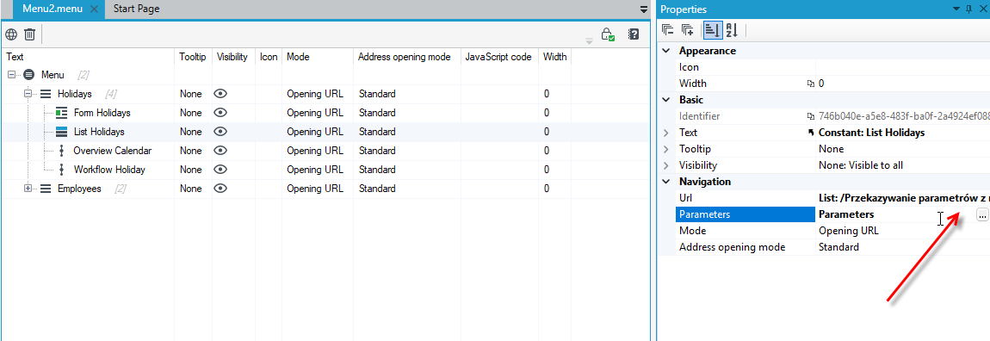Click the List Holidays blue list icon
The width and height of the screenshot is (990, 341).
[x=61, y=132]
